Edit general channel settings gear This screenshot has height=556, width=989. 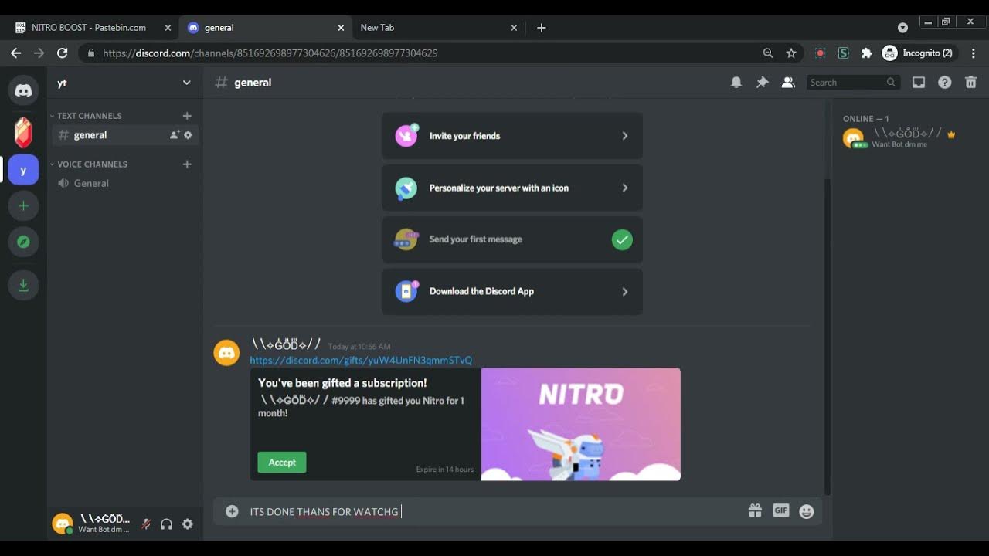[188, 135]
